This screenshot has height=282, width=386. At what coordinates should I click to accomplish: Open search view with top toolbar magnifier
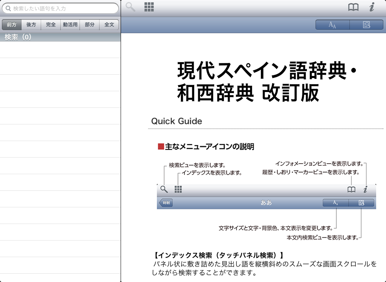coord(130,7)
